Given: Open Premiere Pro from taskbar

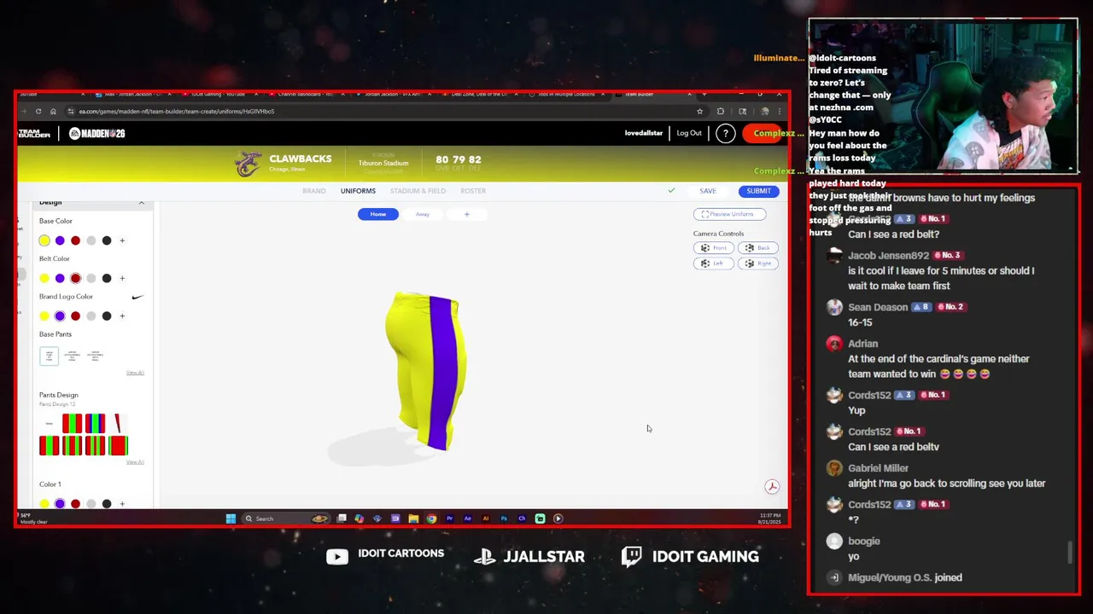Looking at the screenshot, I should click(x=449, y=518).
